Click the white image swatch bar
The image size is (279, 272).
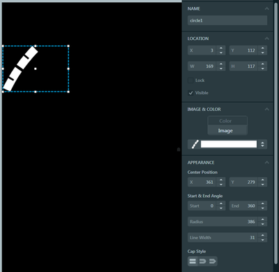pyautogui.click(x=229, y=144)
